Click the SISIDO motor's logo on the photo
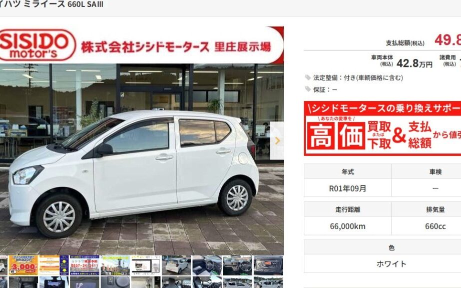 coord(37,45)
